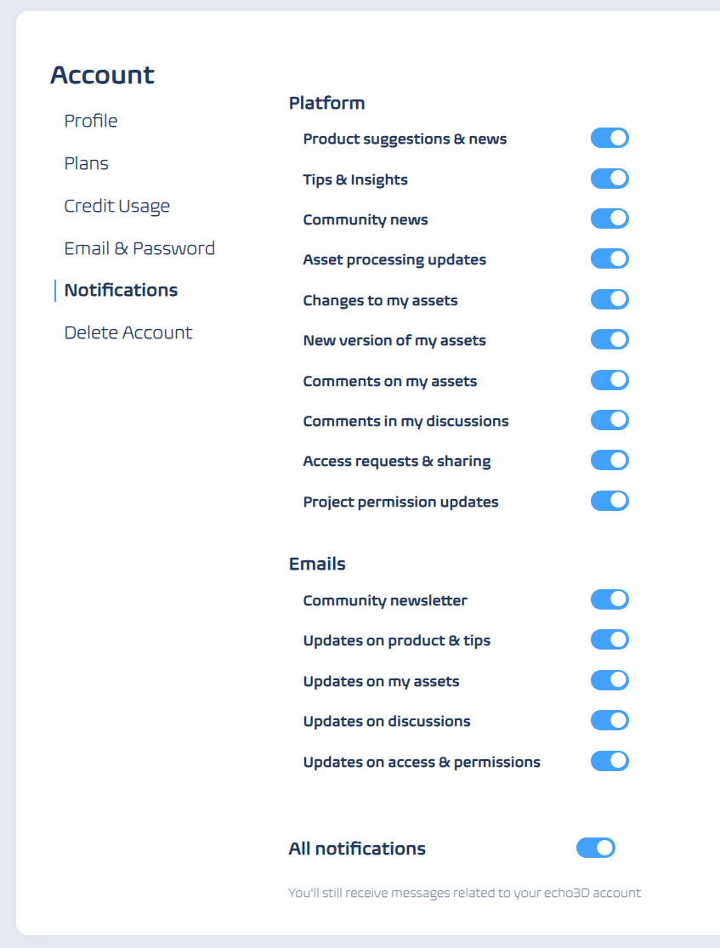Switch off All notifications toggle
720x948 pixels.
pos(595,848)
